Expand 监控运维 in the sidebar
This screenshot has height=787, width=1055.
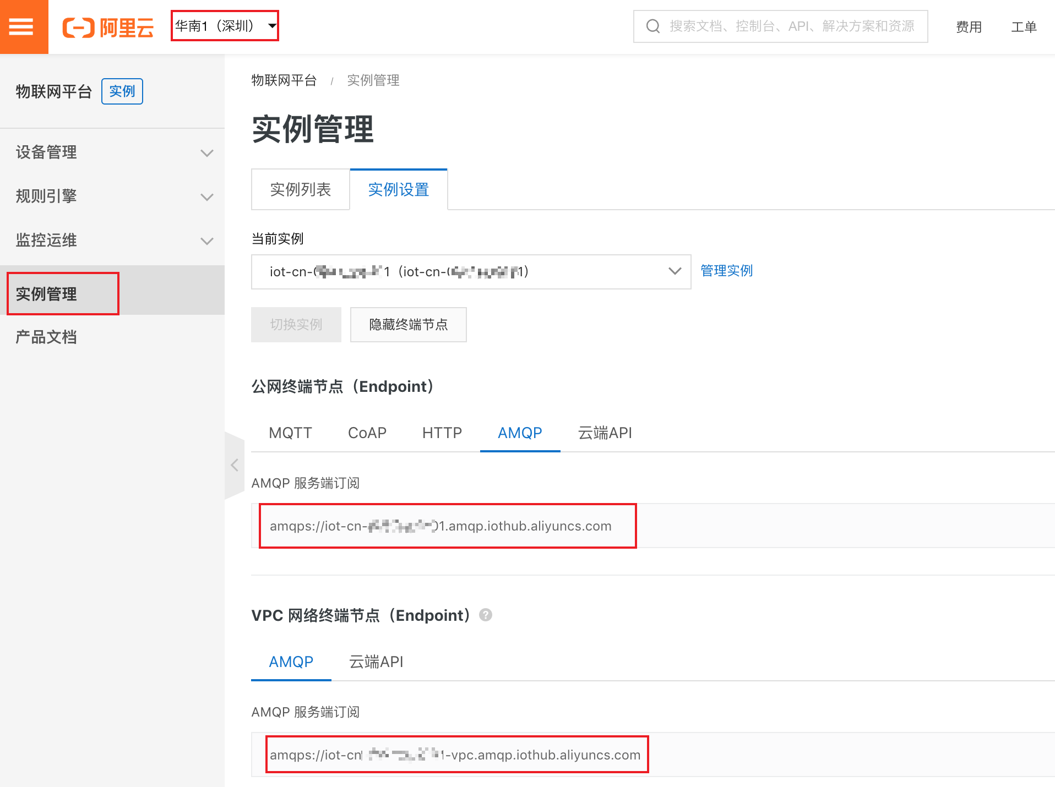point(112,240)
